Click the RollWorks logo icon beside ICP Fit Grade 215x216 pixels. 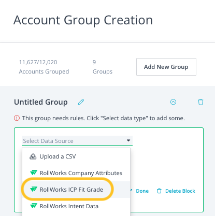(34, 189)
